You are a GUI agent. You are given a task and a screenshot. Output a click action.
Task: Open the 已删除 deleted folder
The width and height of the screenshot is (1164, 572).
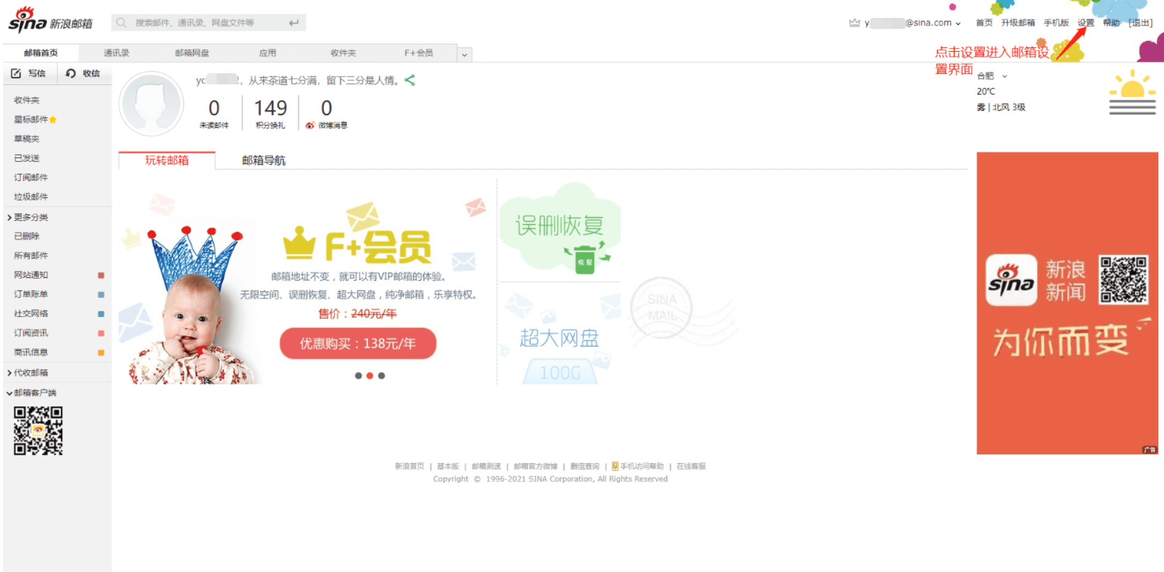[26, 236]
